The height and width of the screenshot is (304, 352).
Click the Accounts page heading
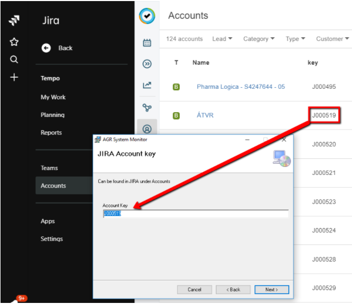tap(188, 16)
